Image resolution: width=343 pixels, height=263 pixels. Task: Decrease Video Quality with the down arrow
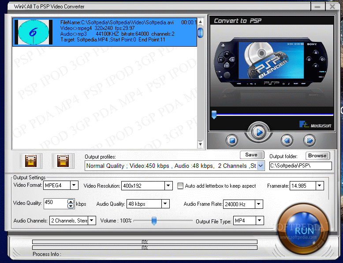tap(71, 206)
